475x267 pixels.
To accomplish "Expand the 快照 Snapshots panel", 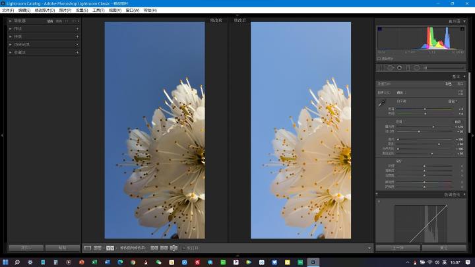I will [11, 37].
